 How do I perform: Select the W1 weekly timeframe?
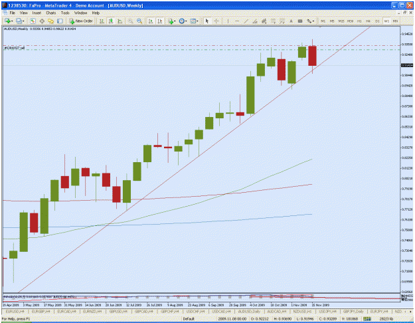coord(386,21)
